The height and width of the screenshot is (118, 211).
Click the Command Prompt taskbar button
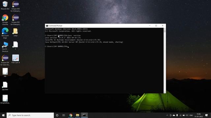tap(84, 115)
